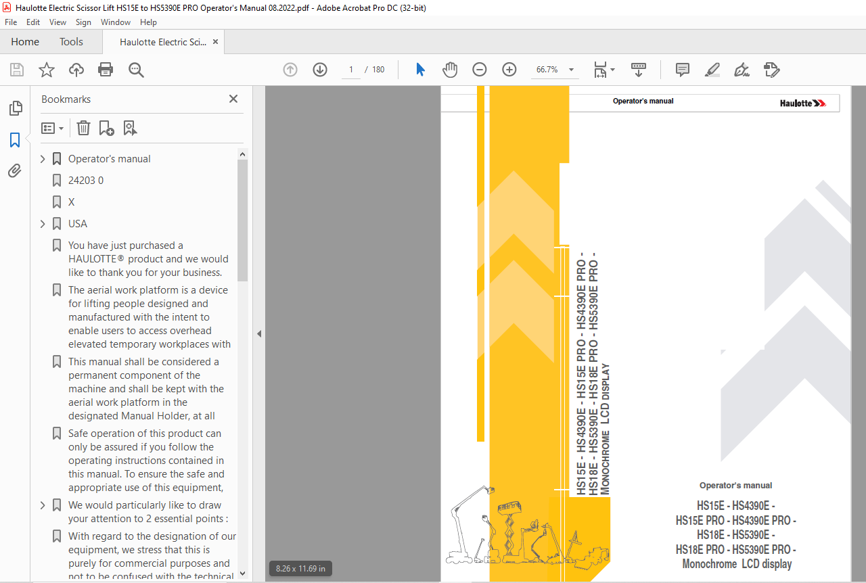Screen dimensions: 866x583
Task: Choose the Selection arrow tool
Action: point(420,70)
